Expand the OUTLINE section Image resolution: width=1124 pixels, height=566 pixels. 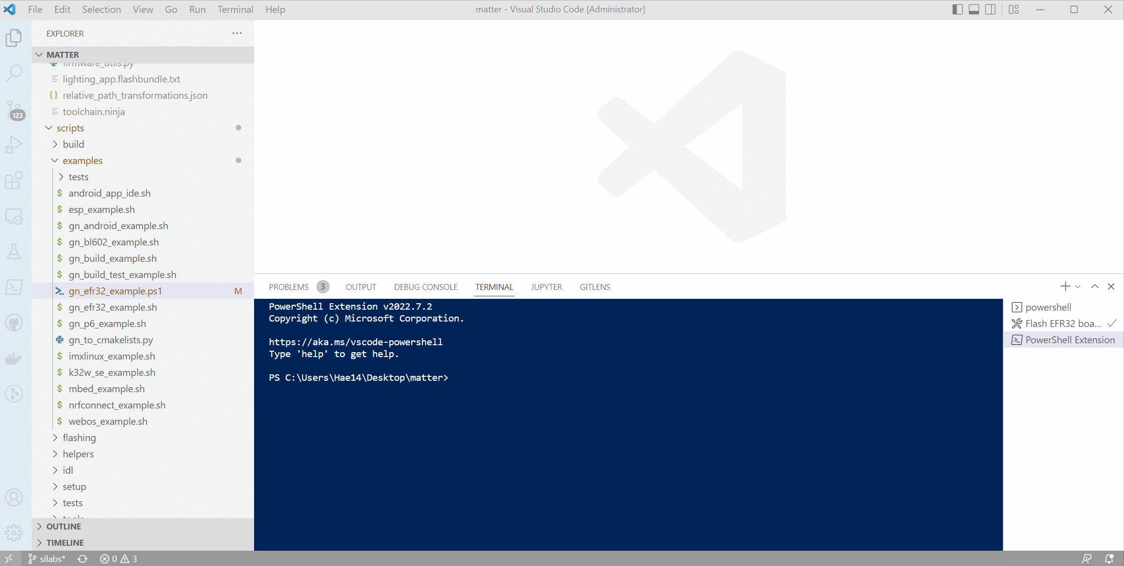(x=143, y=526)
